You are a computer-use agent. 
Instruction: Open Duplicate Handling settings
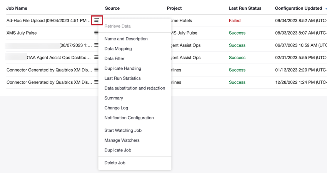click(123, 68)
